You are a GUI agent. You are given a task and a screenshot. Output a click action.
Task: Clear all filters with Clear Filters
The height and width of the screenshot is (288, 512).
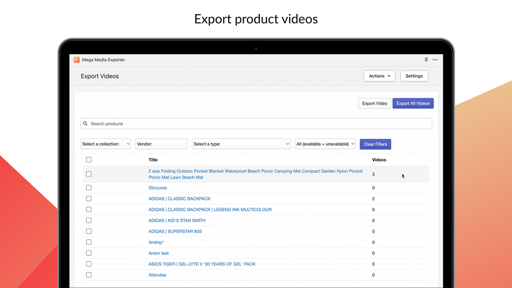375,144
